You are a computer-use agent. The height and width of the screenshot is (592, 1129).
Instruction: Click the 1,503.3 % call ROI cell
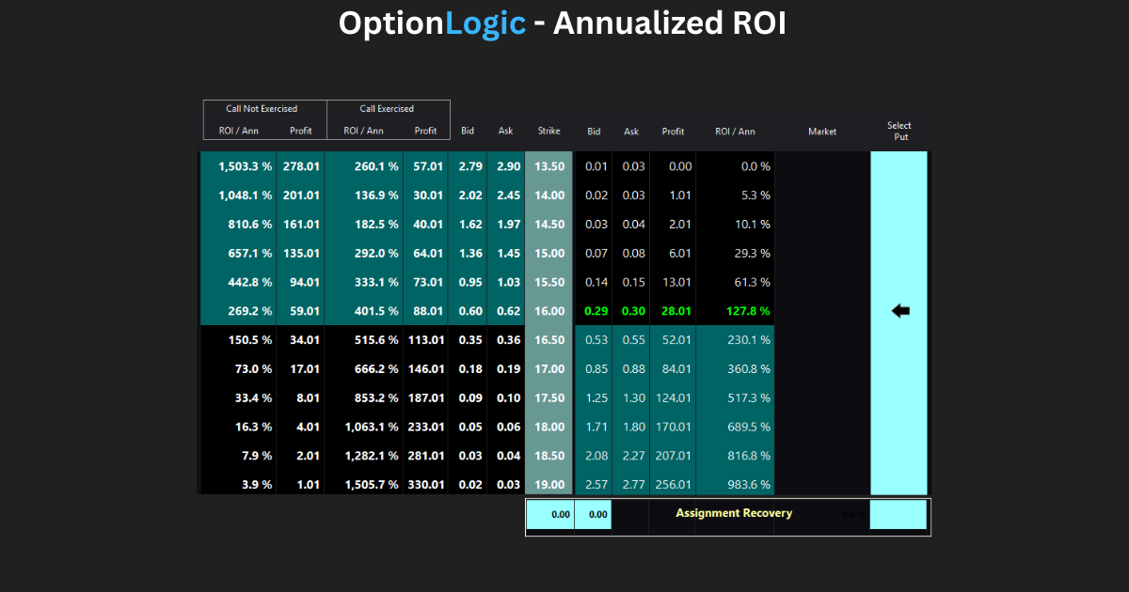(x=246, y=166)
